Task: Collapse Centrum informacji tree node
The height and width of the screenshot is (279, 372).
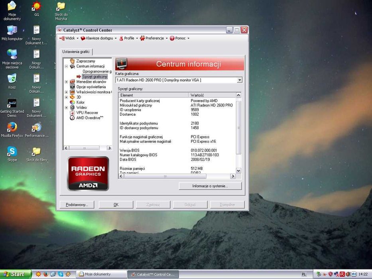Action: tap(66, 66)
